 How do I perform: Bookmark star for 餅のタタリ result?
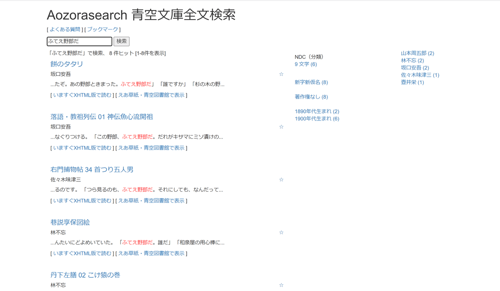coord(281,74)
